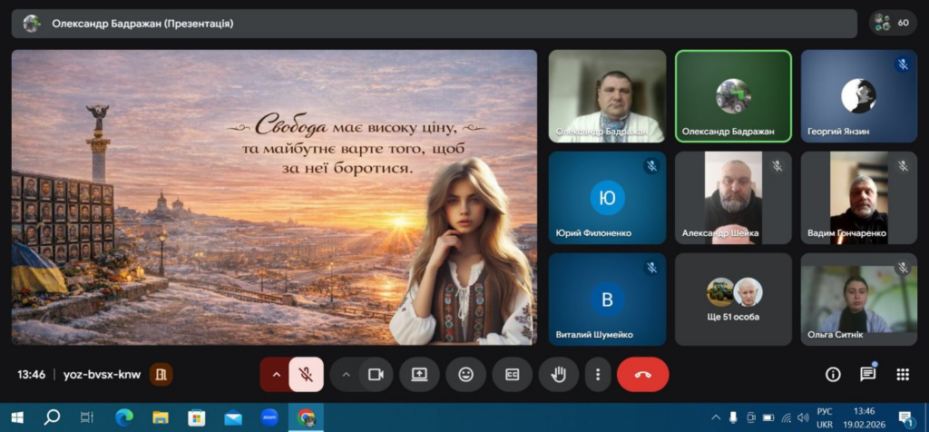Click the door icon next to the meeting code
The height and width of the screenshot is (432, 929).
pyautogui.click(x=161, y=374)
